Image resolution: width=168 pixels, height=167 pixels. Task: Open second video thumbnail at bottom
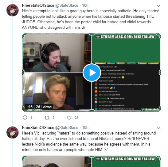pyautogui.click(x=91, y=161)
